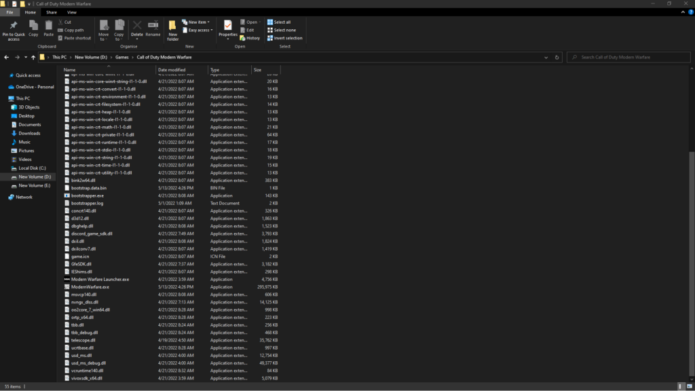The height and width of the screenshot is (391, 695).
Task: Switch to large icons view in status bar
Action: pos(690,386)
